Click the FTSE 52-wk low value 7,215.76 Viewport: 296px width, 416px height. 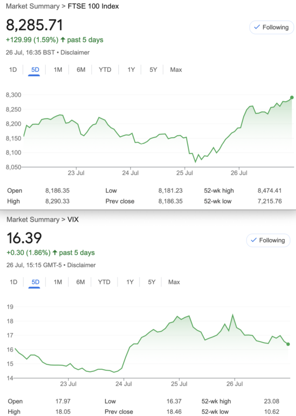269,201
